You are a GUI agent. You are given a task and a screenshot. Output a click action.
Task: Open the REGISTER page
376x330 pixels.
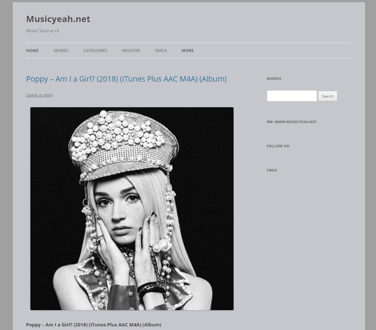pos(131,51)
